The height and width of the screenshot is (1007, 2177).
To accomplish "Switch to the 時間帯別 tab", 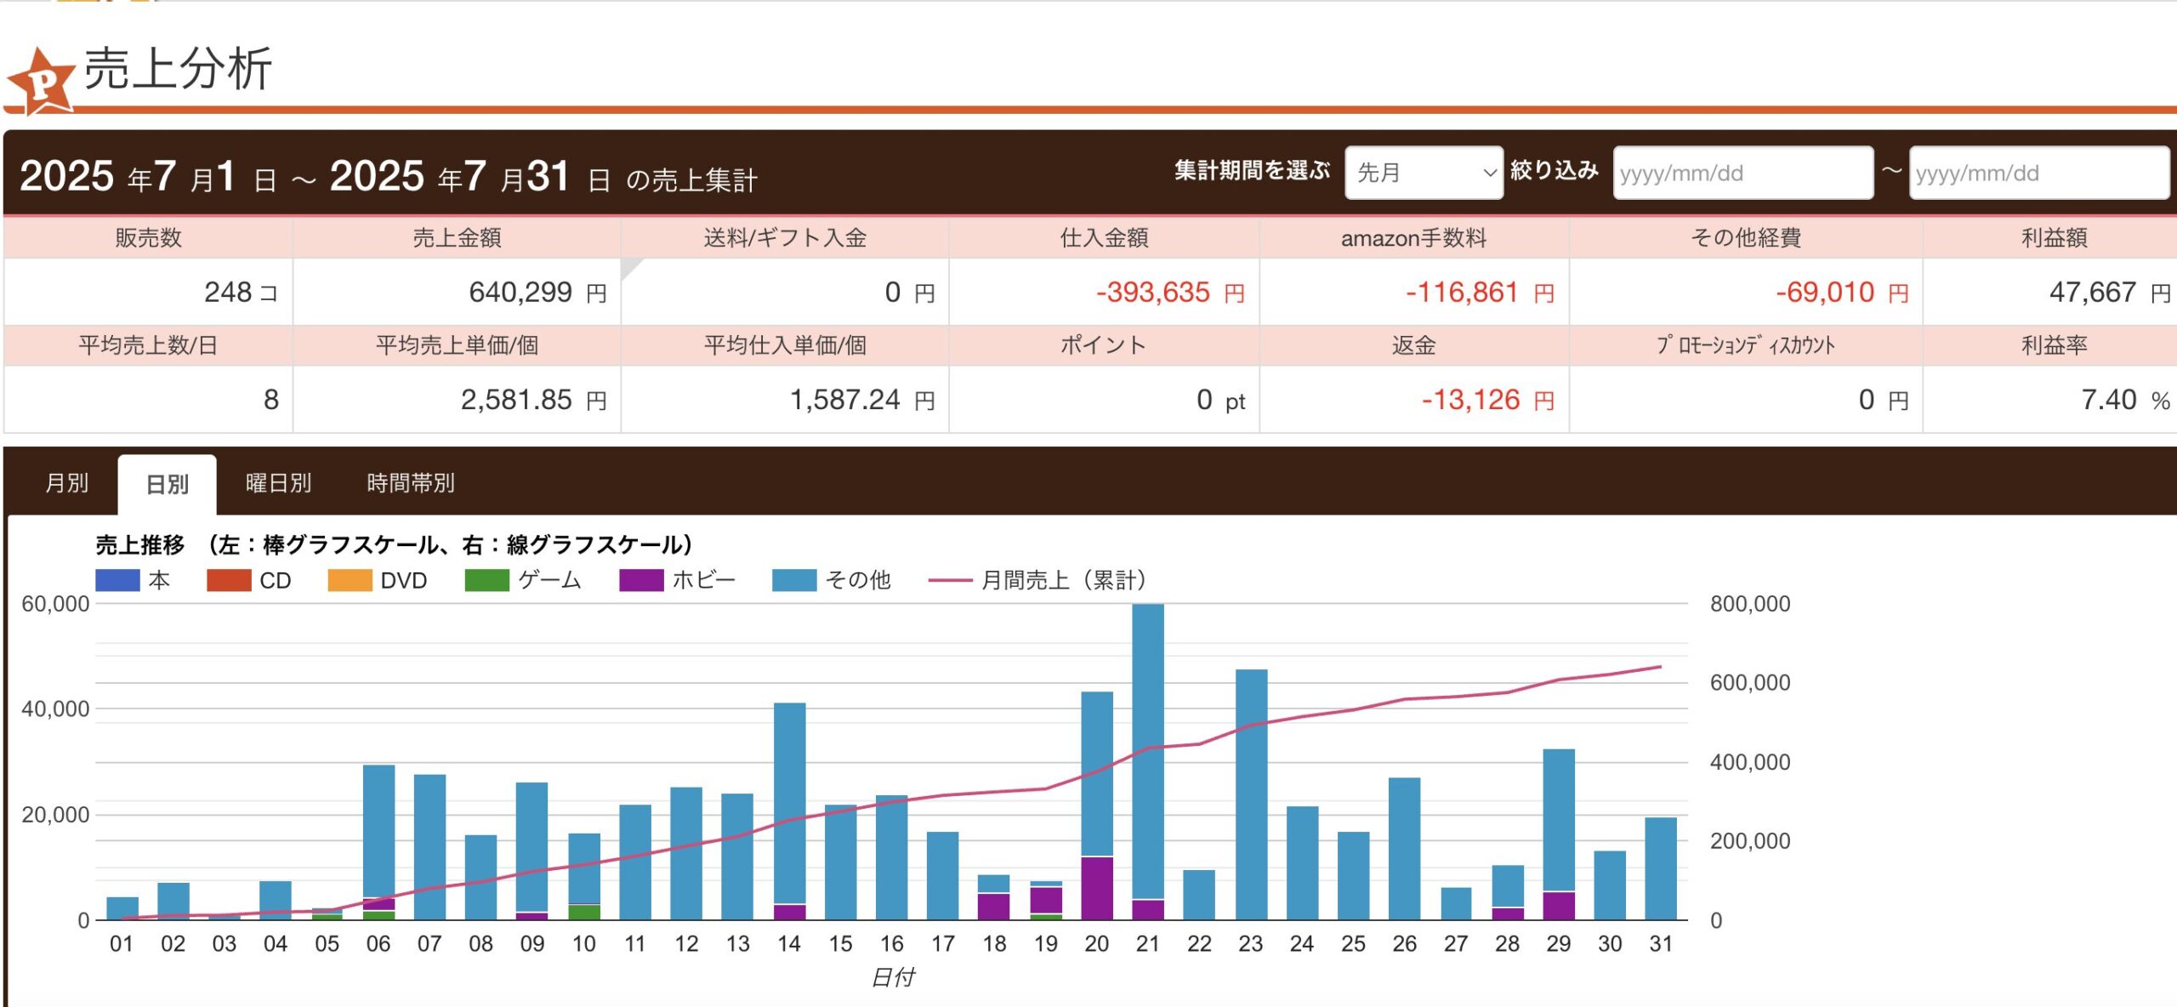I will pyautogui.click(x=410, y=483).
